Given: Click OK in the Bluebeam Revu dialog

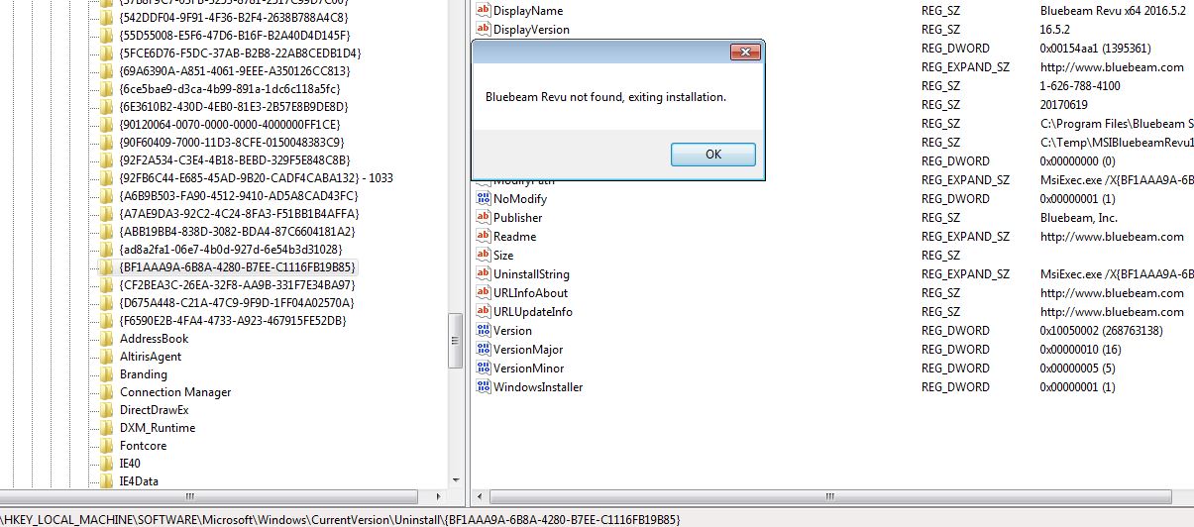Looking at the screenshot, I should point(713,155).
